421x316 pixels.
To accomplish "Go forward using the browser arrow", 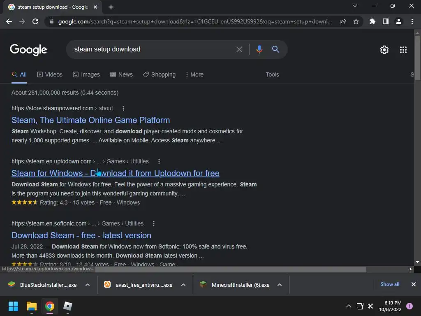I will [x=22, y=21].
